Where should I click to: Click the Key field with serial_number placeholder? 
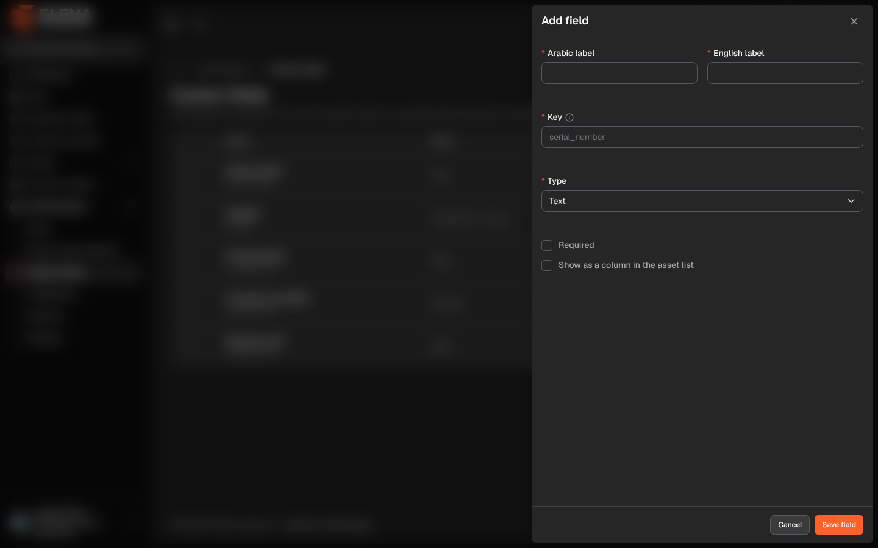point(702,137)
